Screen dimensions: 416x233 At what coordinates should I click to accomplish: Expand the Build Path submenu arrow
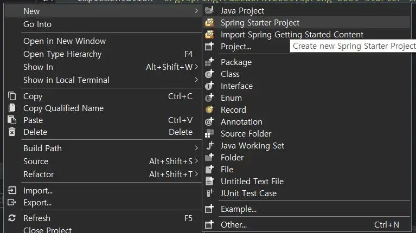[196, 148]
